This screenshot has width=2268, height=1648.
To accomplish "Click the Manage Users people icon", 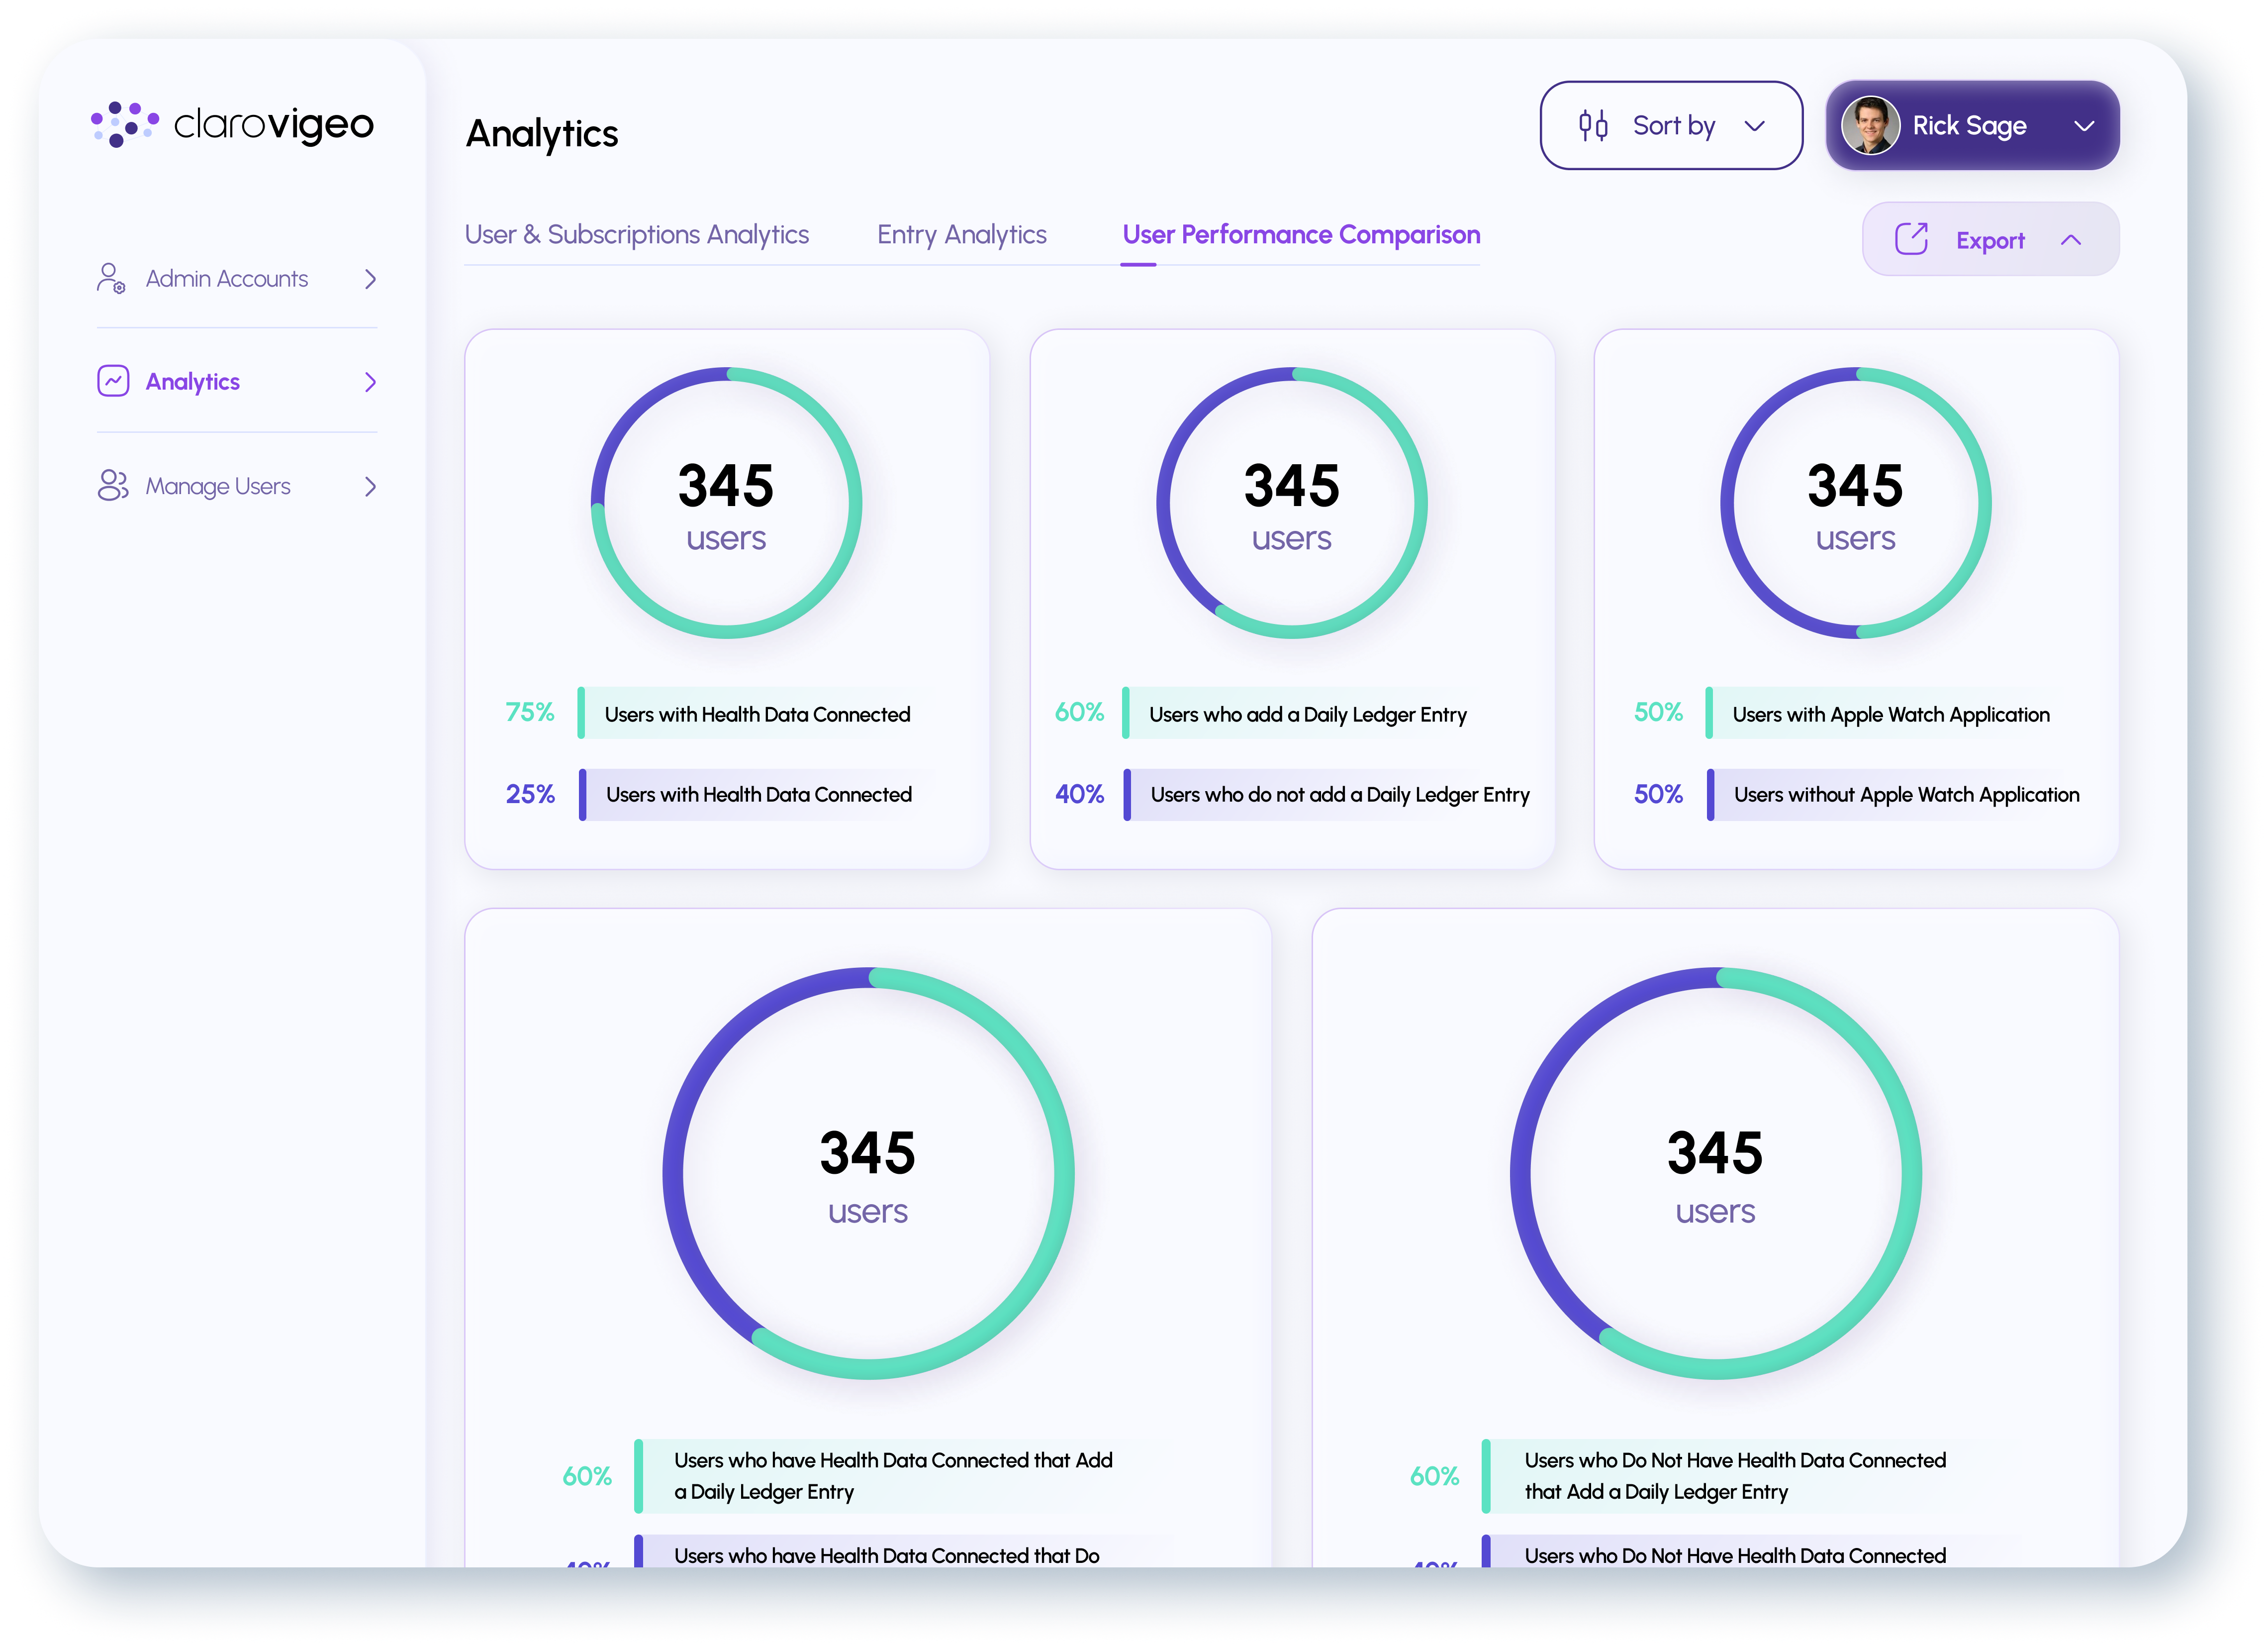I will pos(113,485).
